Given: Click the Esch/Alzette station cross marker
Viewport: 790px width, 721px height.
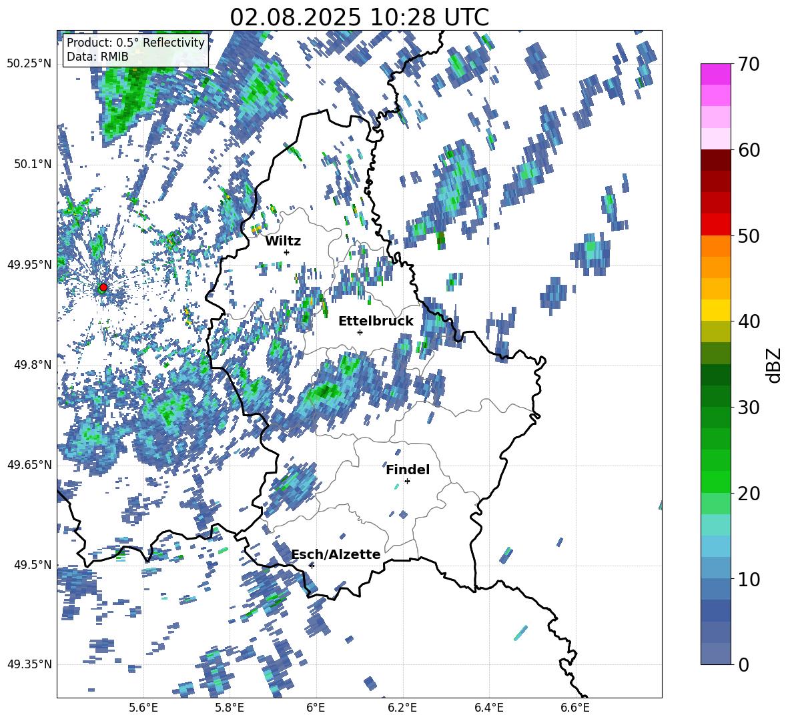Looking at the screenshot, I should pos(312,566).
